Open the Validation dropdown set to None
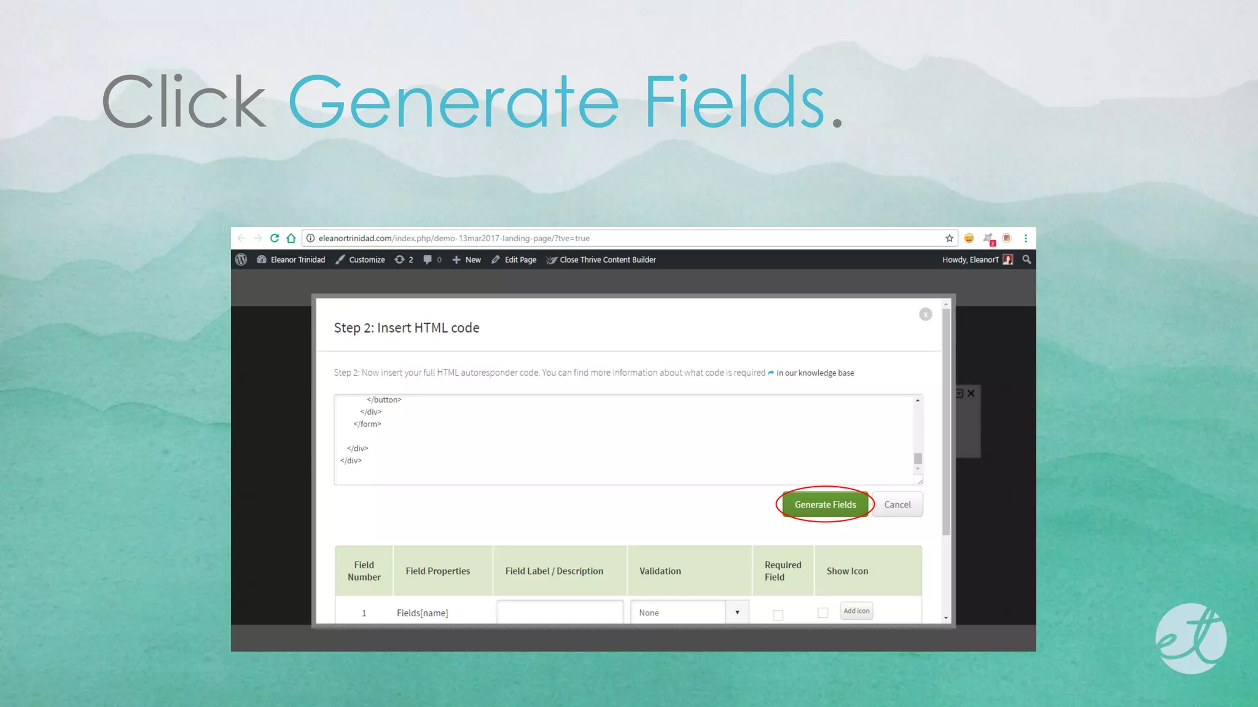The height and width of the screenshot is (707, 1258). (x=689, y=612)
